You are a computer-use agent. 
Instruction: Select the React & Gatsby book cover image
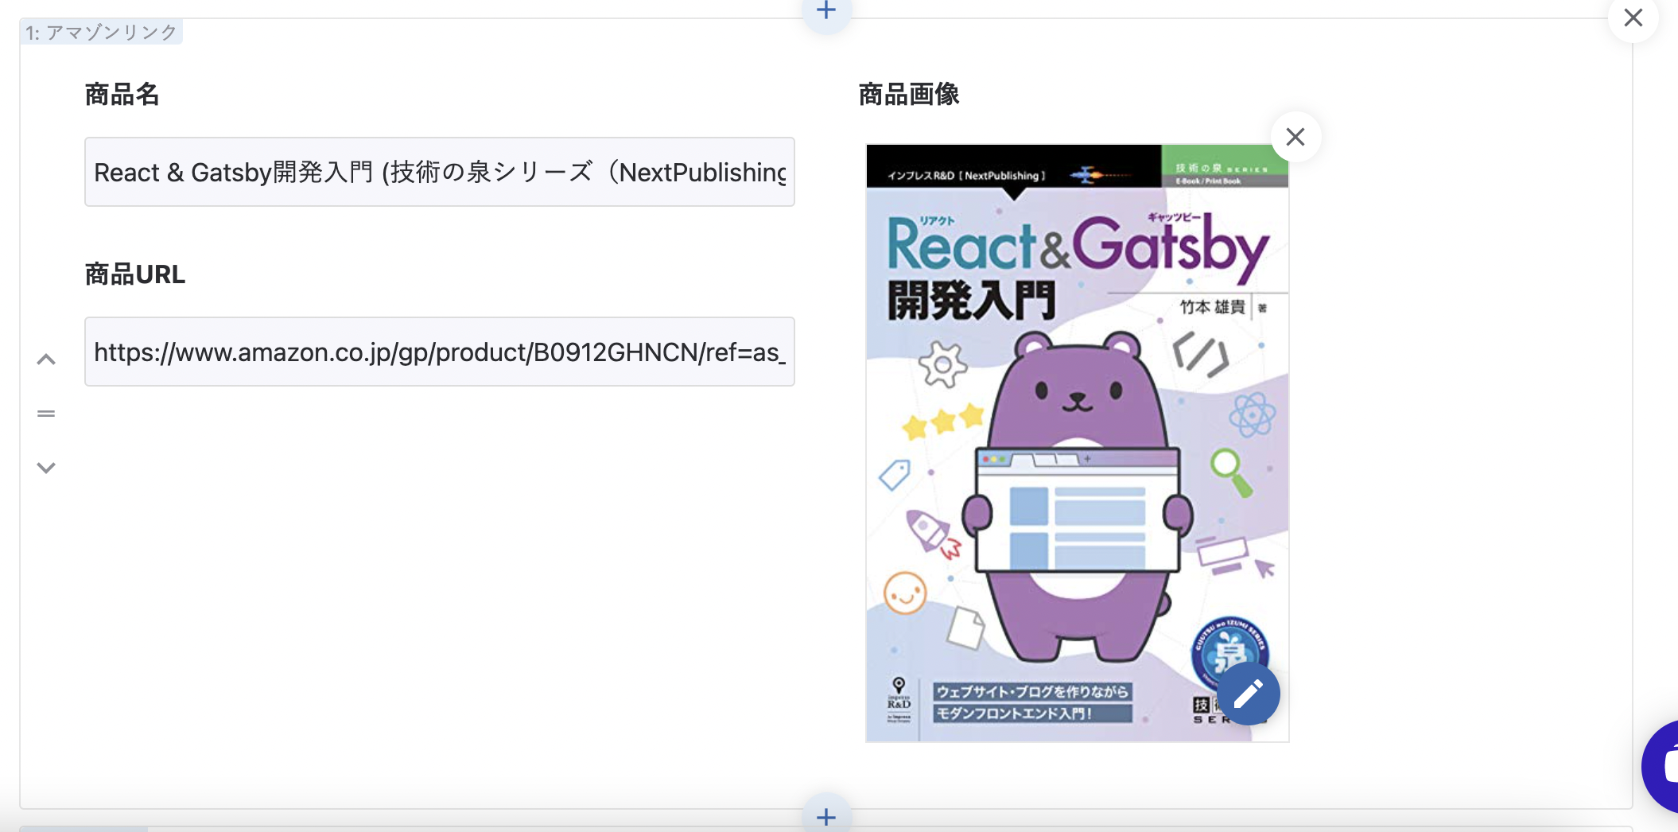pyautogui.click(x=1077, y=442)
